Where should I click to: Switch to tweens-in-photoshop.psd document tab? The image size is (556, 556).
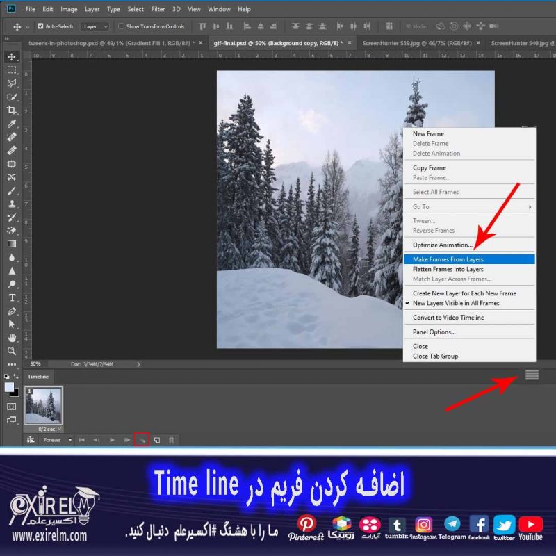click(111, 43)
